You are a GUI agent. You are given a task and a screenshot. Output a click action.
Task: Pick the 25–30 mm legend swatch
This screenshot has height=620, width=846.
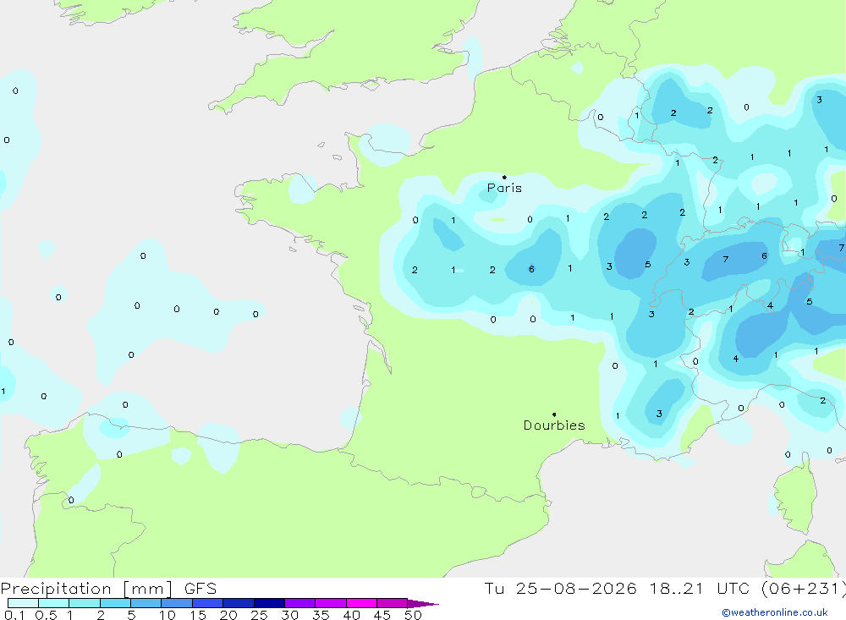pyautogui.click(x=269, y=603)
